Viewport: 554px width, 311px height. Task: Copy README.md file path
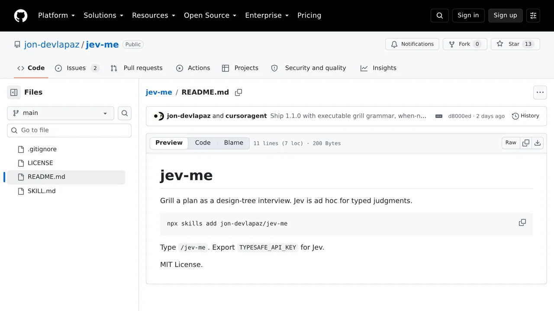[x=238, y=92]
